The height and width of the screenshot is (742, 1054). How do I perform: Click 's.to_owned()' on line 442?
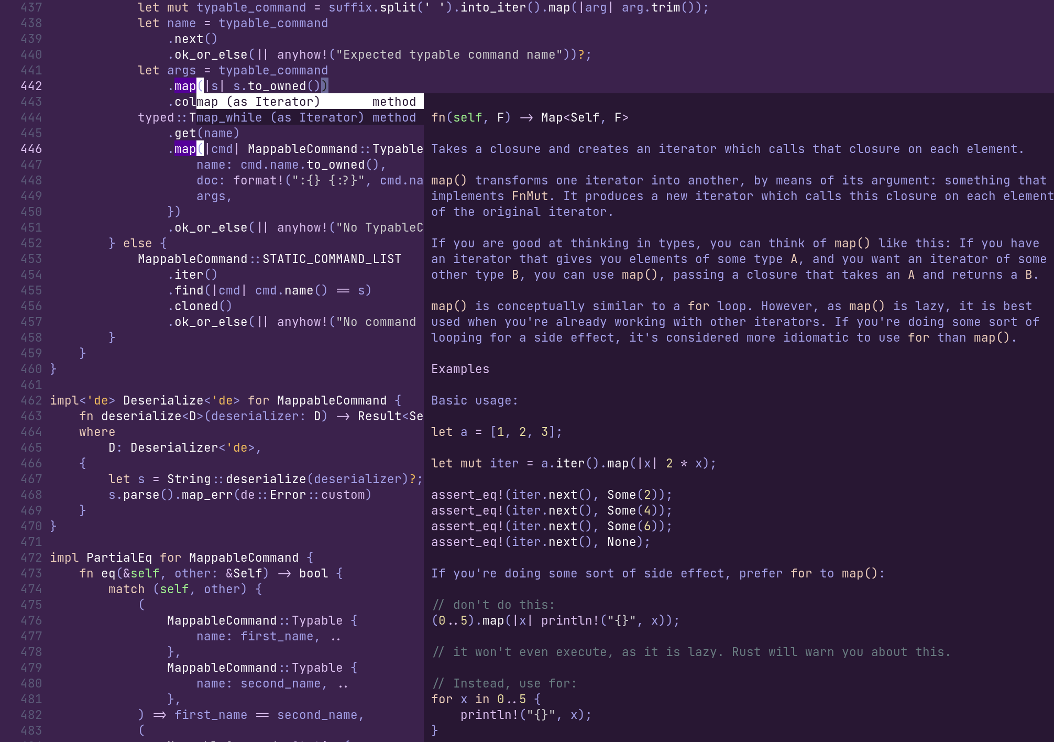[x=277, y=86]
